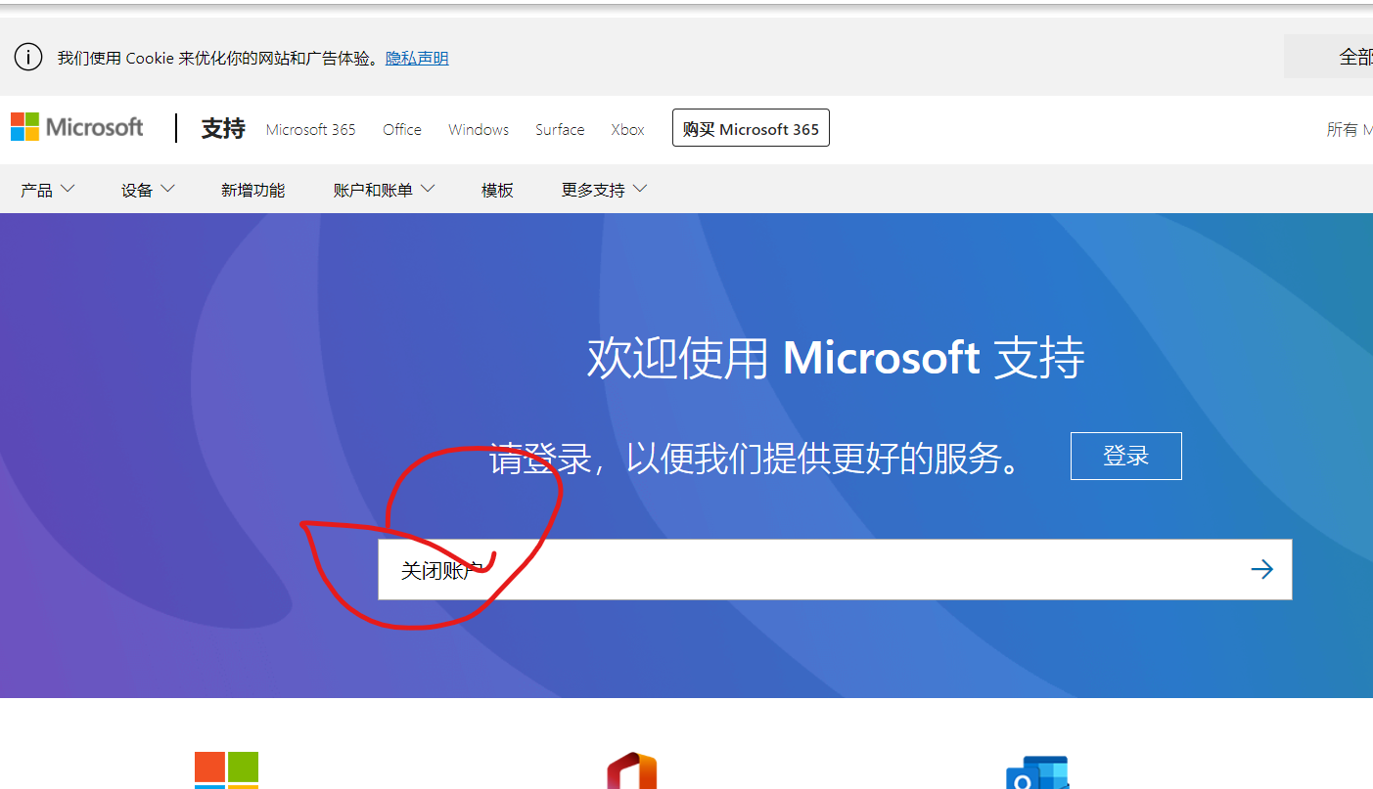Open the Office product tile icon
Viewport: 1373px width, 789px height.
click(631, 770)
